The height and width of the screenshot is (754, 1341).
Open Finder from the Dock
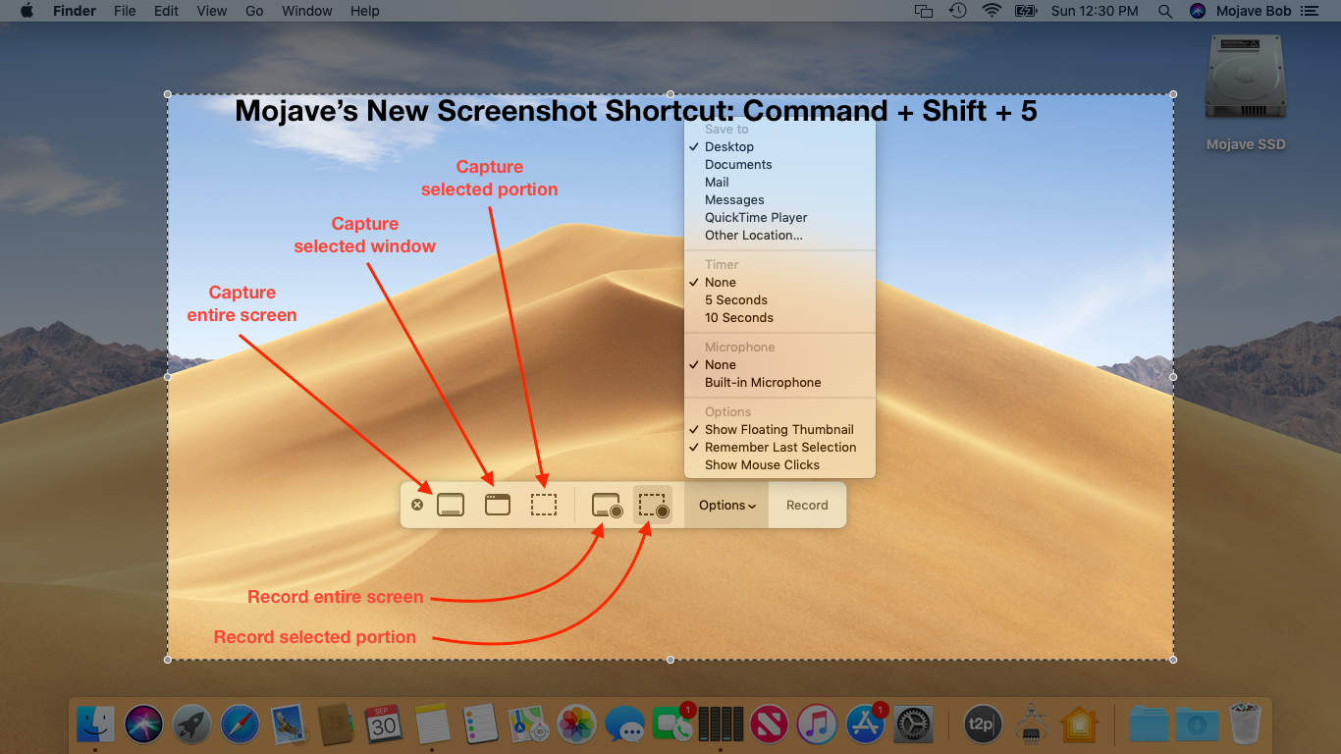pyautogui.click(x=96, y=725)
